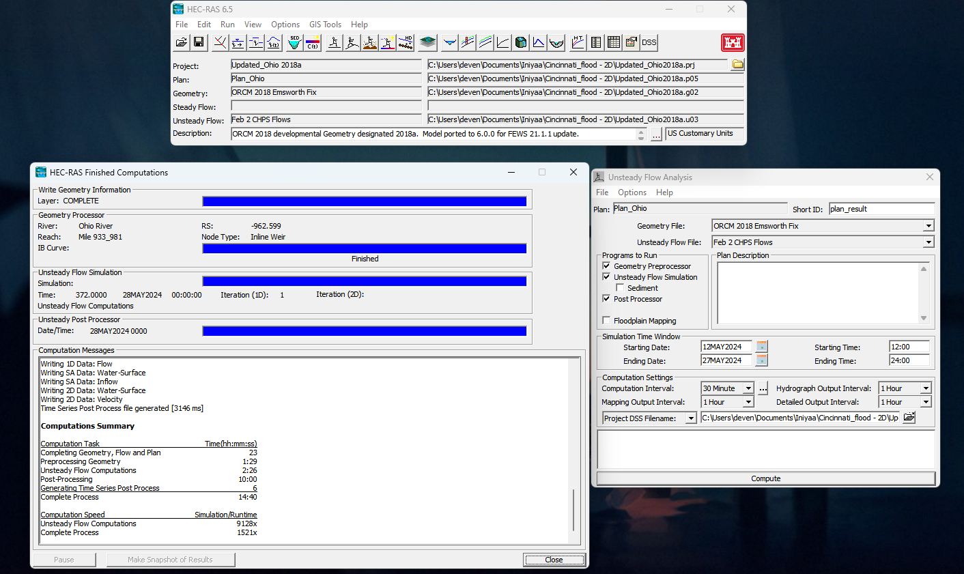Close the Finished Computations dialog via Close
The height and width of the screenshot is (574, 964).
(554, 560)
